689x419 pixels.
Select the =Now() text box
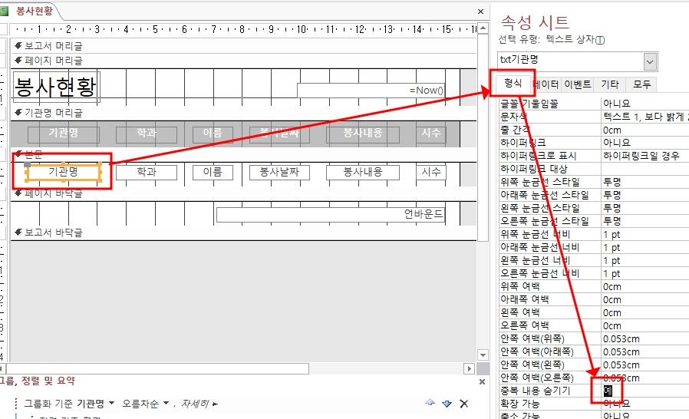[x=371, y=90]
